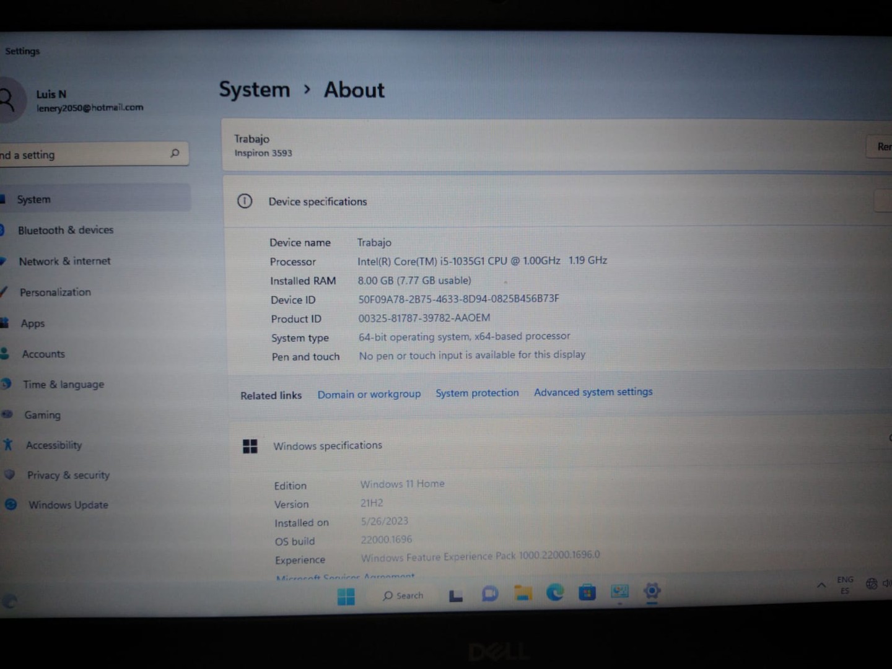Open Microsoft Store from the taskbar
892x669 pixels.
pyautogui.click(x=587, y=592)
